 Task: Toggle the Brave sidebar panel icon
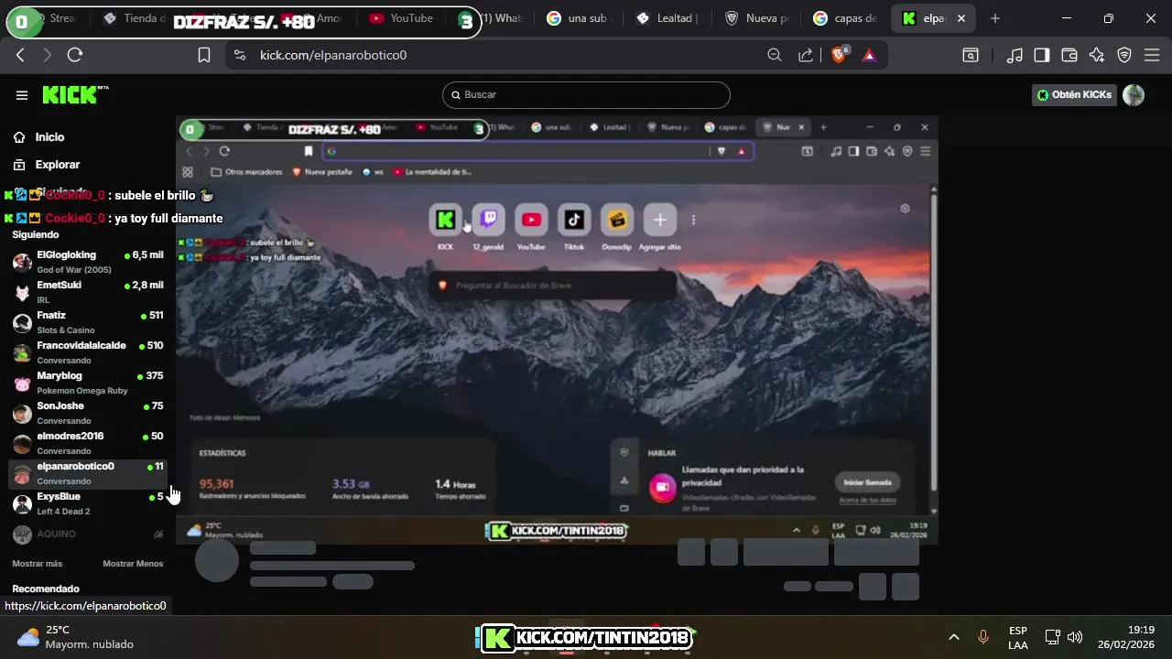point(1041,55)
